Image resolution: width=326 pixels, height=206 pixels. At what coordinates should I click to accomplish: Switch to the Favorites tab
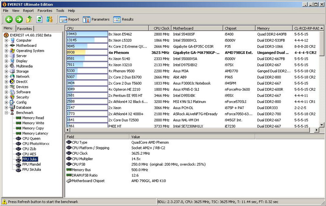coord(24,28)
